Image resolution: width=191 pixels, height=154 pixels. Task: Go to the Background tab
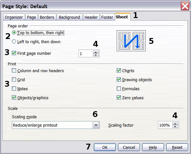(x=69, y=17)
